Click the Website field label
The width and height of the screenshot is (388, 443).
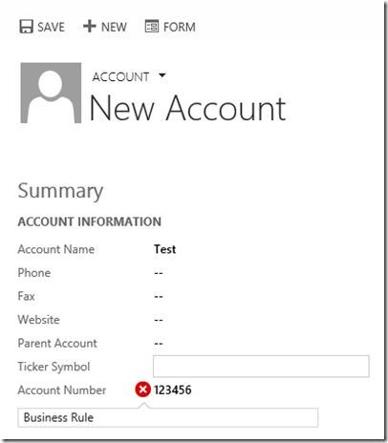pos(38,320)
